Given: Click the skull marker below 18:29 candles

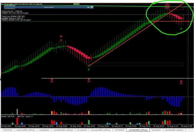Looking at the screenshot, I should coord(52,81).
